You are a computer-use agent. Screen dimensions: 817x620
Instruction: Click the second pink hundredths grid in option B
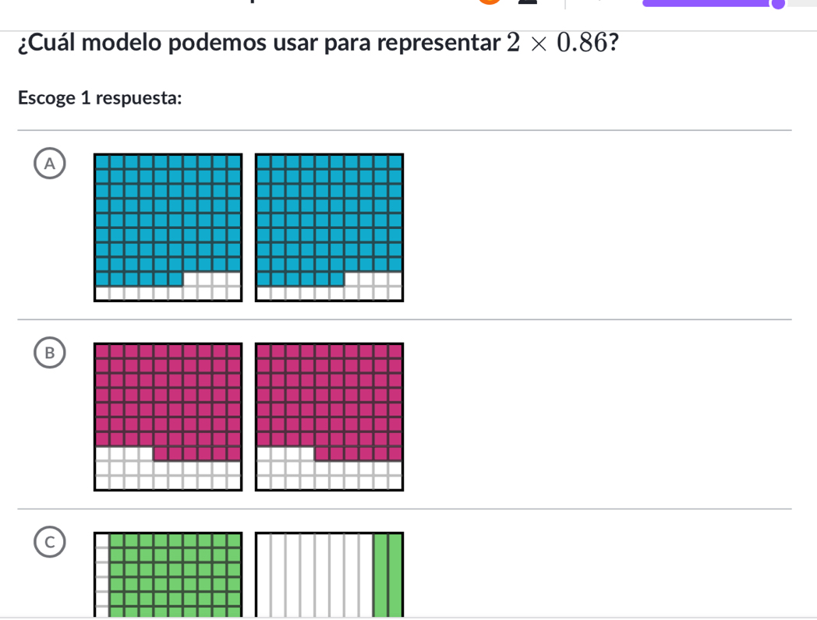pos(329,416)
